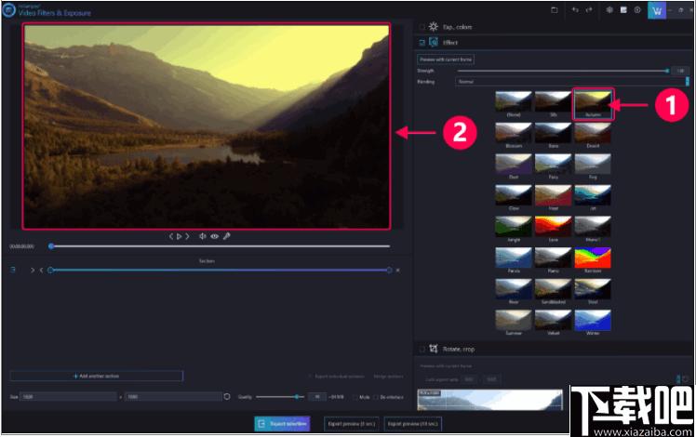Screen dimensions: 696x437
Task: Toggle before/after view with eye icon
Action: point(214,236)
